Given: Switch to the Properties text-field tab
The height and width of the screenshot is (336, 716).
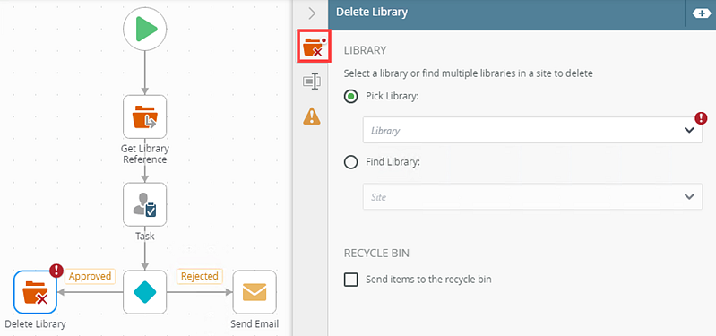Looking at the screenshot, I should pyautogui.click(x=312, y=82).
